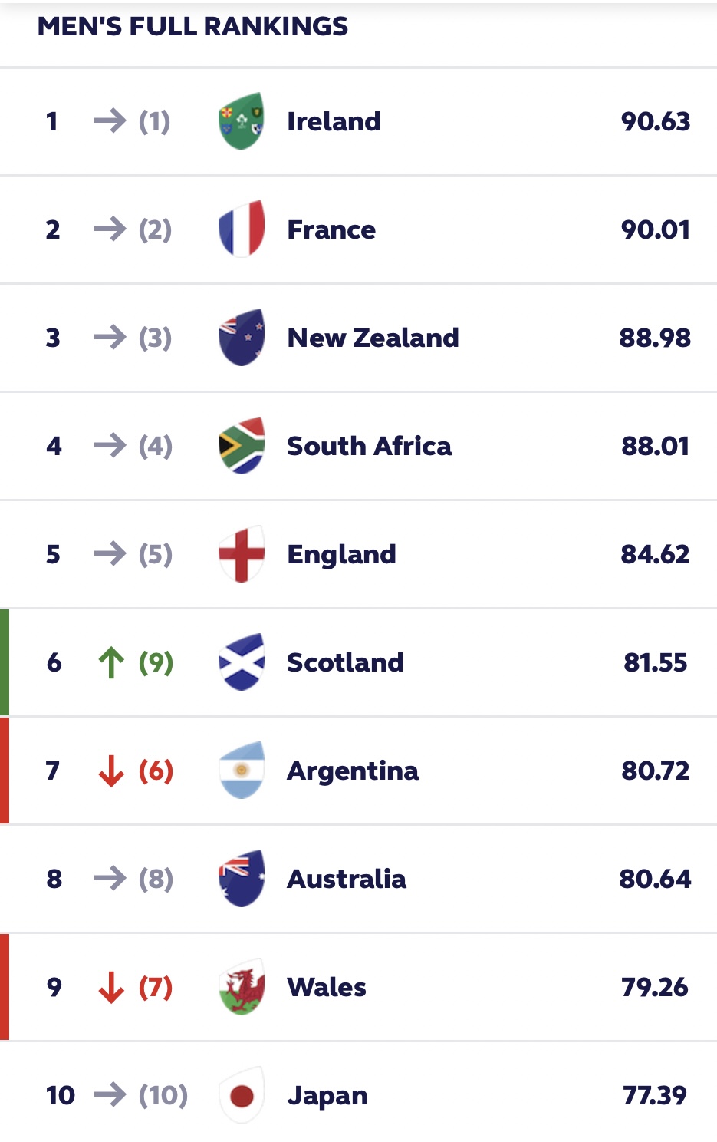The image size is (717, 1142).
Task: Click the Argentina flag icon
Action: coord(241,771)
